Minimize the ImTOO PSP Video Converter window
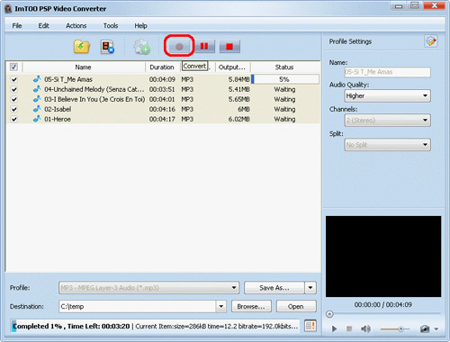Screen dimensions: 450x342 click(399, 6)
